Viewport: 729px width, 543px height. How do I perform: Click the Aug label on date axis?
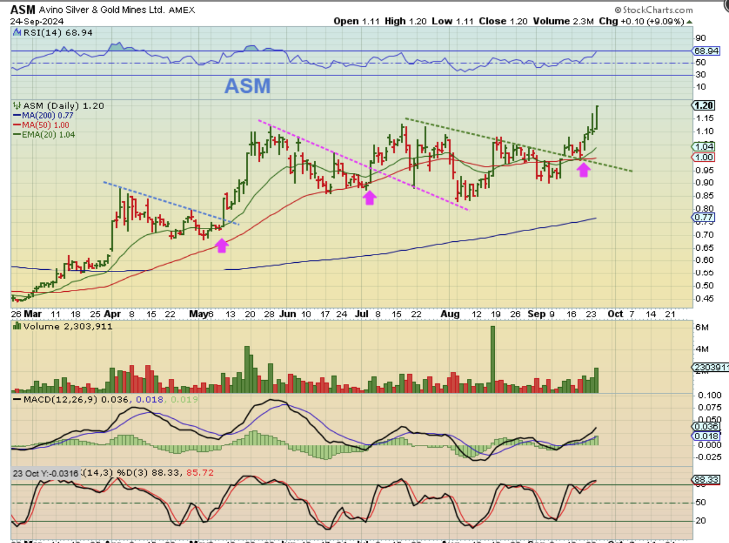[x=449, y=314]
